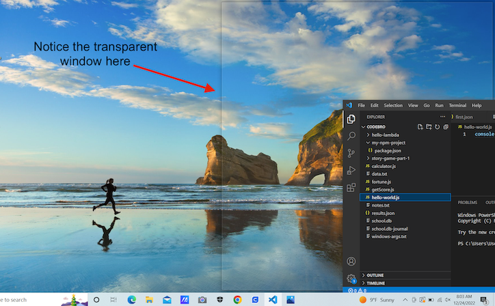This screenshot has width=495, height=306.
Task: Open Task View on the taskbar
Action: coord(113,300)
